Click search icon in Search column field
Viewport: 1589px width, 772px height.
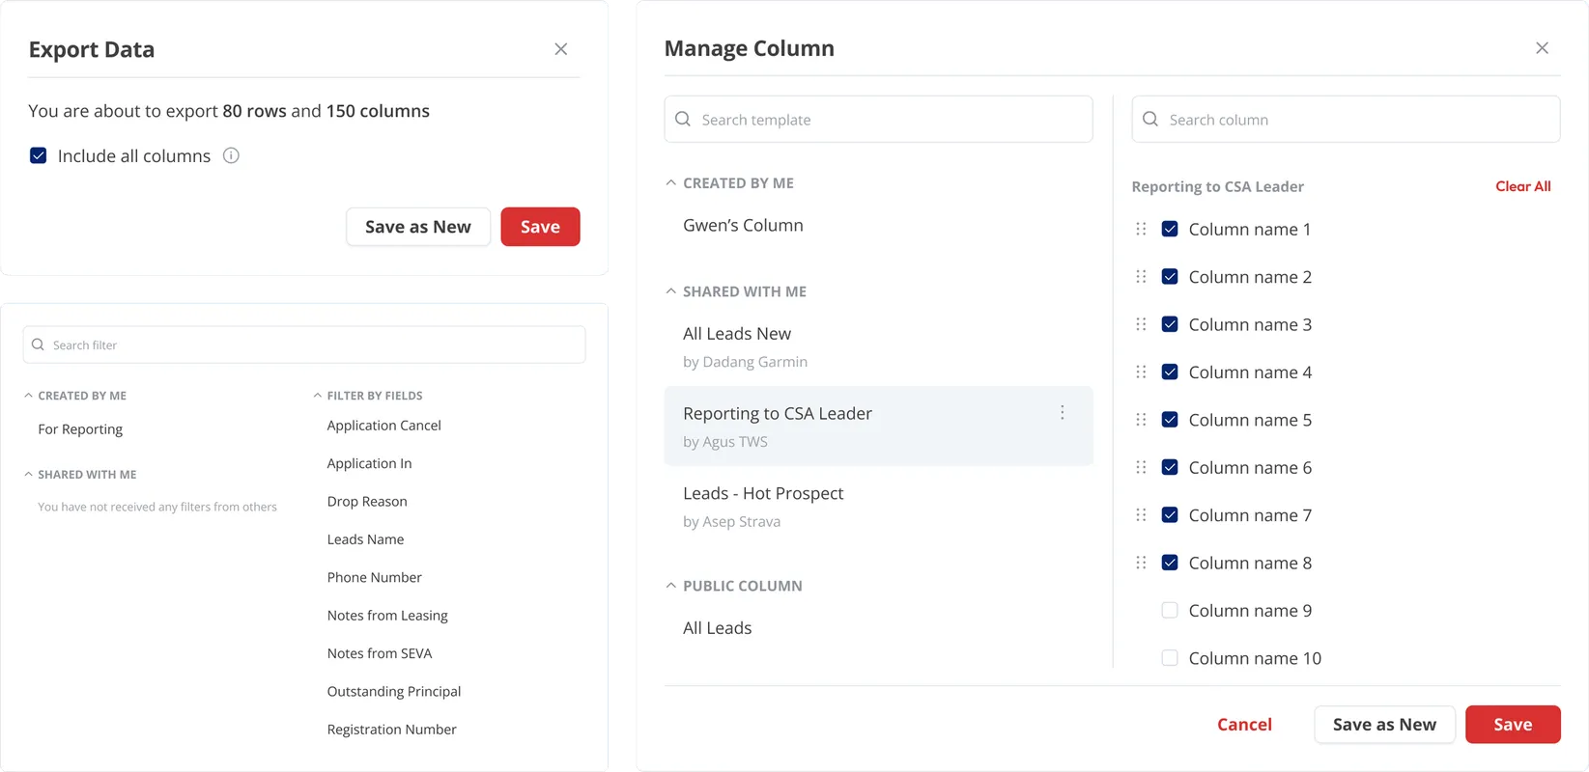pos(1150,119)
